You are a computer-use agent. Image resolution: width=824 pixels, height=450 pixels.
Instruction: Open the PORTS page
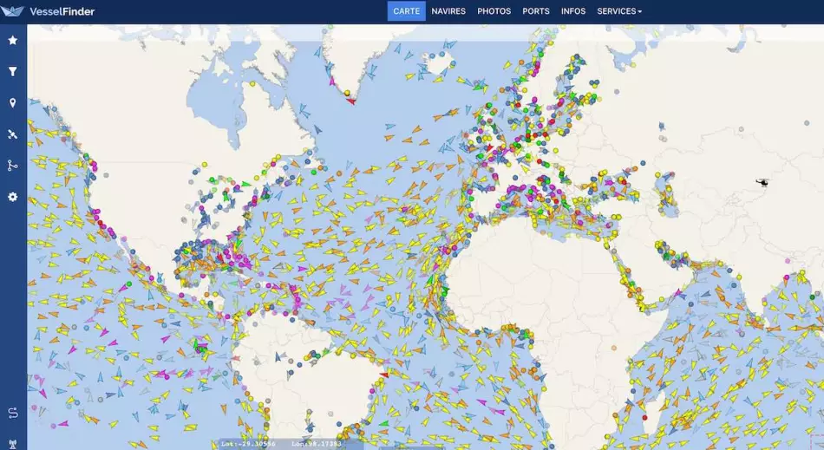[x=535, y=11]
